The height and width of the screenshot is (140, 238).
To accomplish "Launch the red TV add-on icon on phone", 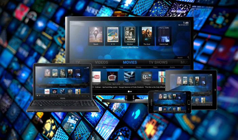I will [x=165, y=109].
